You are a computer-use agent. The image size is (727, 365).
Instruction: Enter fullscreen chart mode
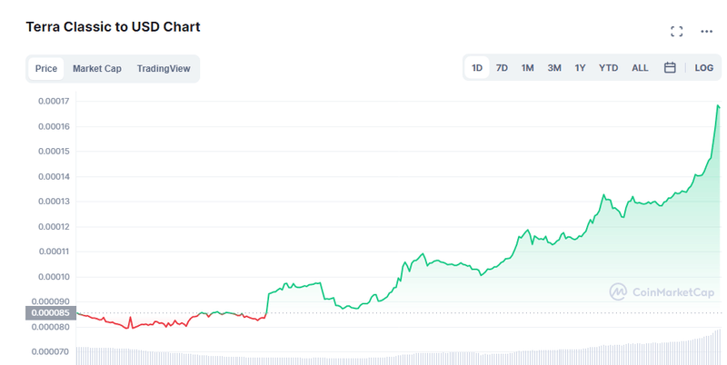click(676, 32)
